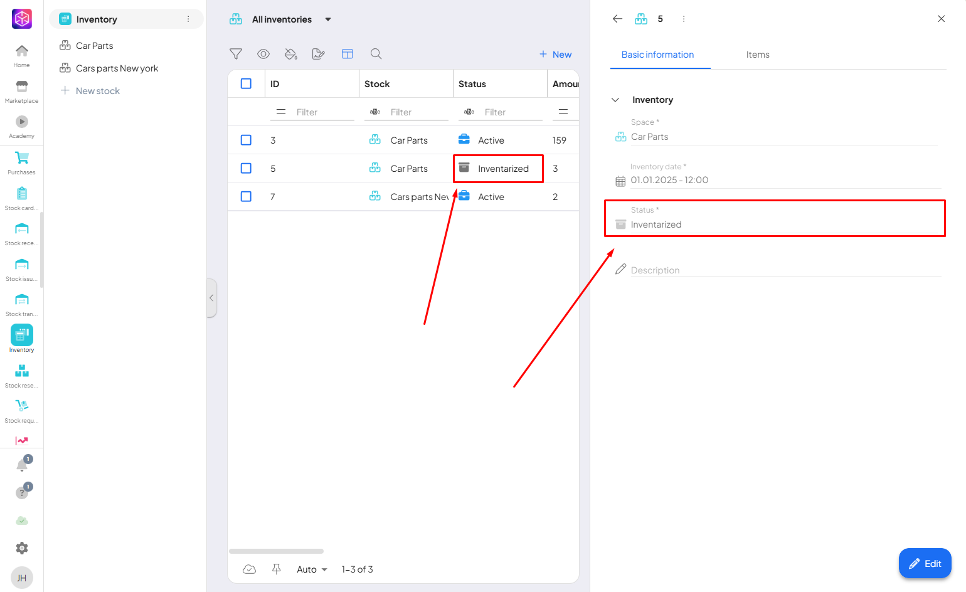
Task: Go back using the left arrow icon
Action: [x=617, y=19]
